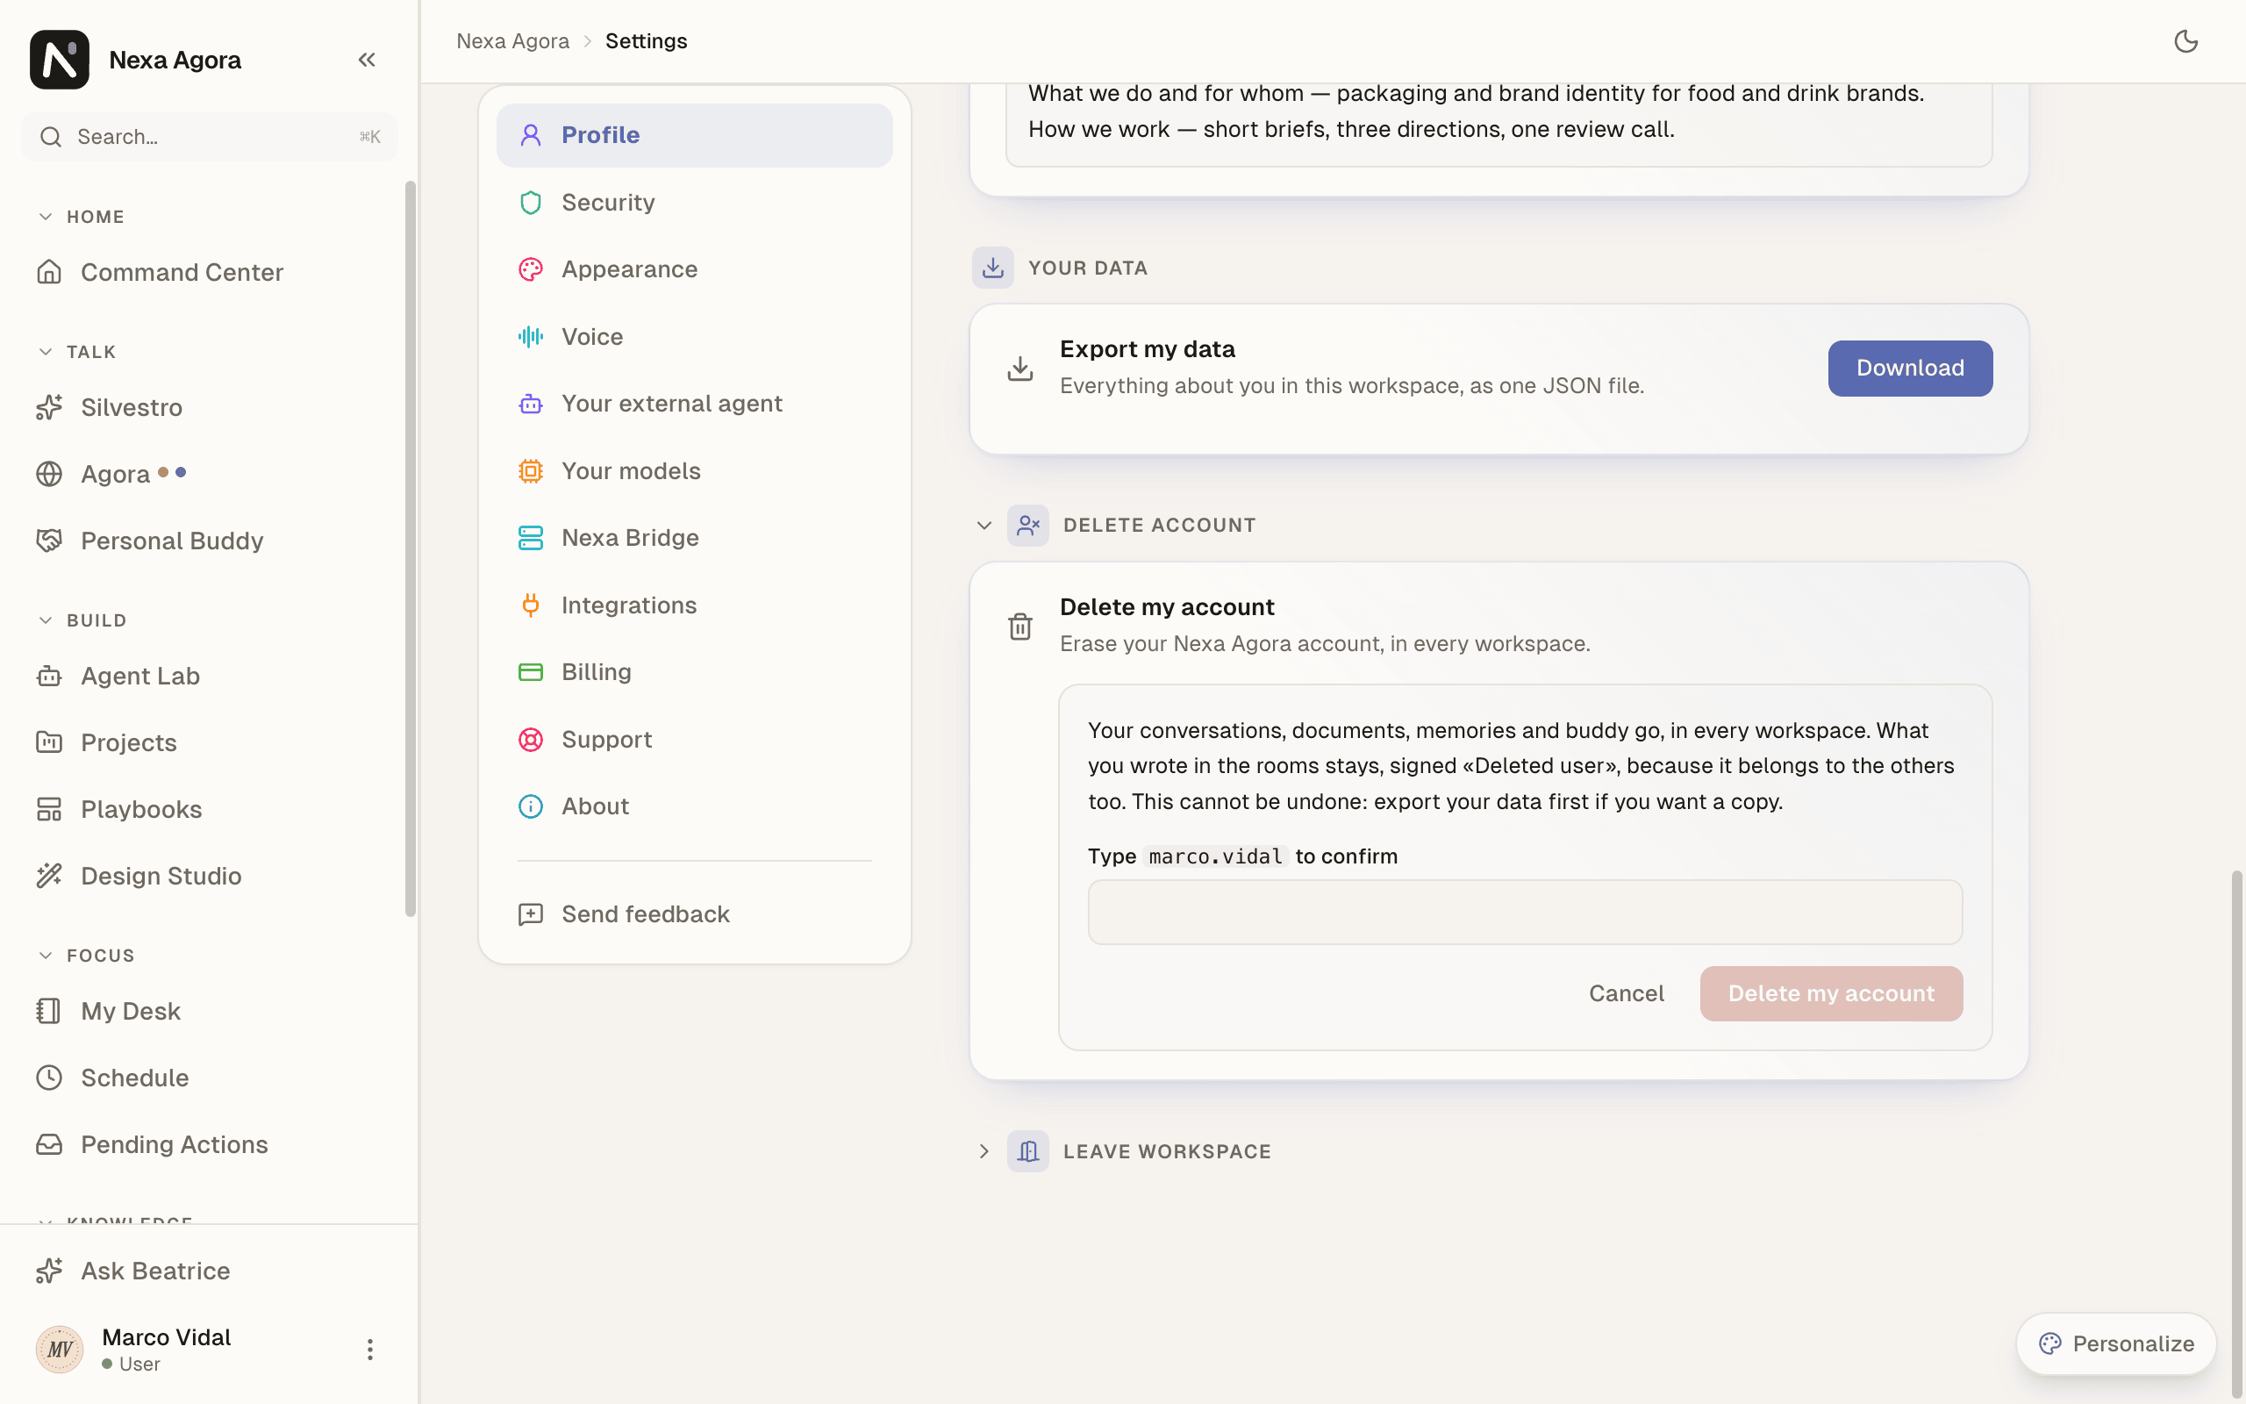The height and width of the screenshot is (1404, 2246).
Task: Open Security settings shield icon
Action: 530,203
